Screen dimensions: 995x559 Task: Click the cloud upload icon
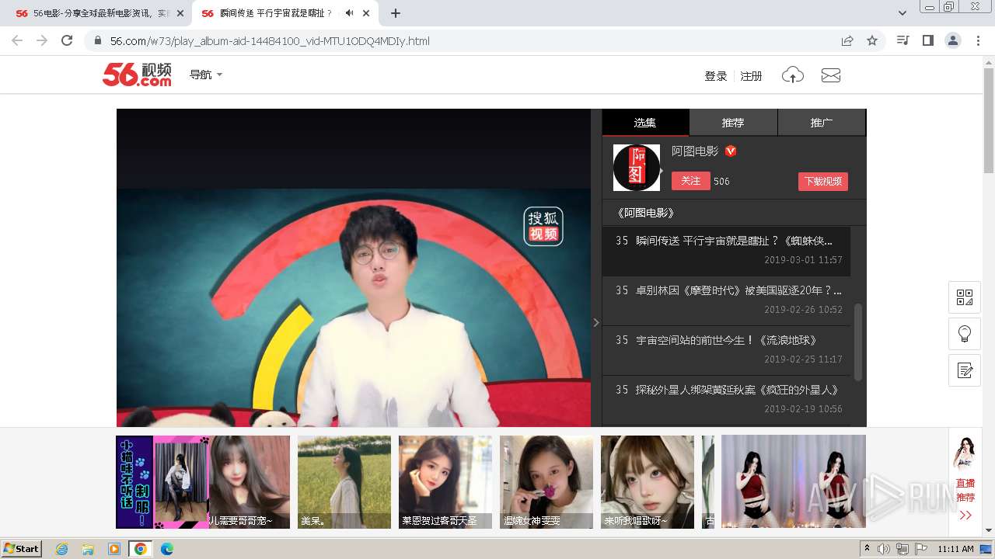tap(793, 75)
